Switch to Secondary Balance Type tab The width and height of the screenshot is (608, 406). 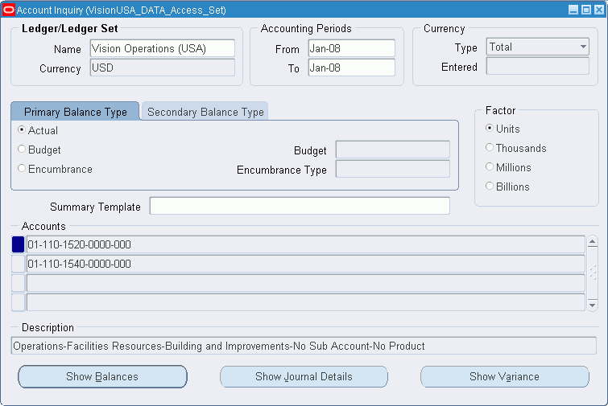pyautogui.click(x=205, y=112)
